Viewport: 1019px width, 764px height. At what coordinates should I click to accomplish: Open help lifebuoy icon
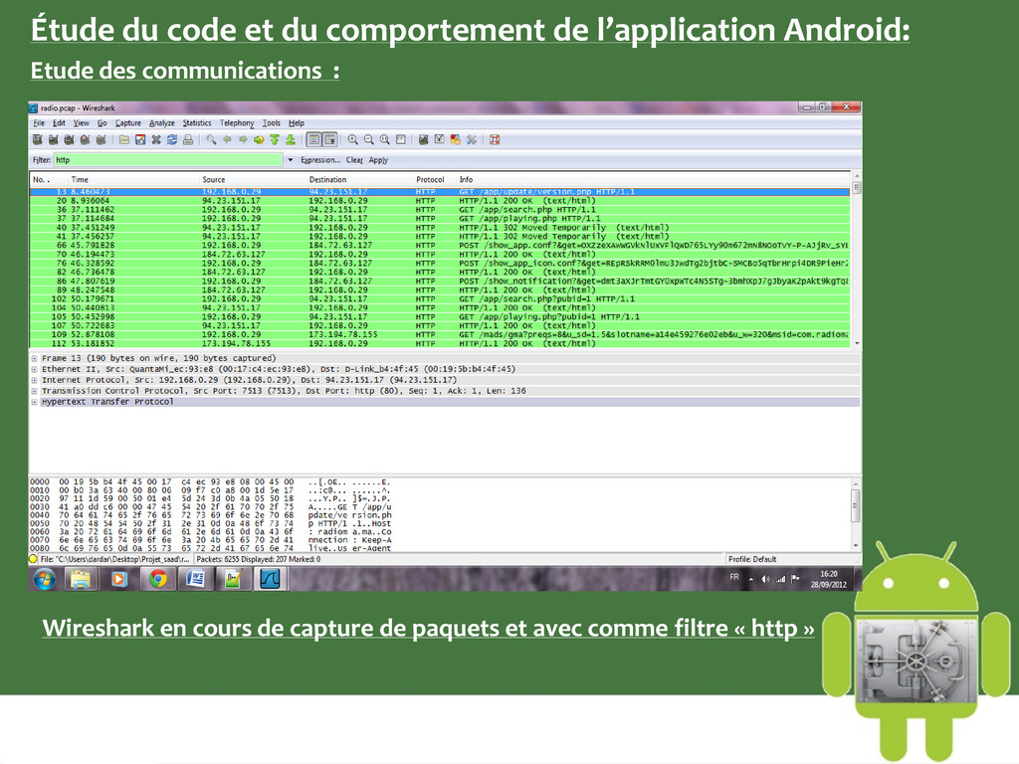[x=495, y=139]
